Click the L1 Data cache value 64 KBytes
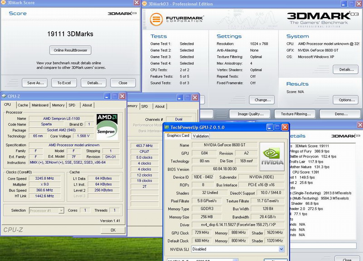 pyautogui.click(x=103, y=179)
